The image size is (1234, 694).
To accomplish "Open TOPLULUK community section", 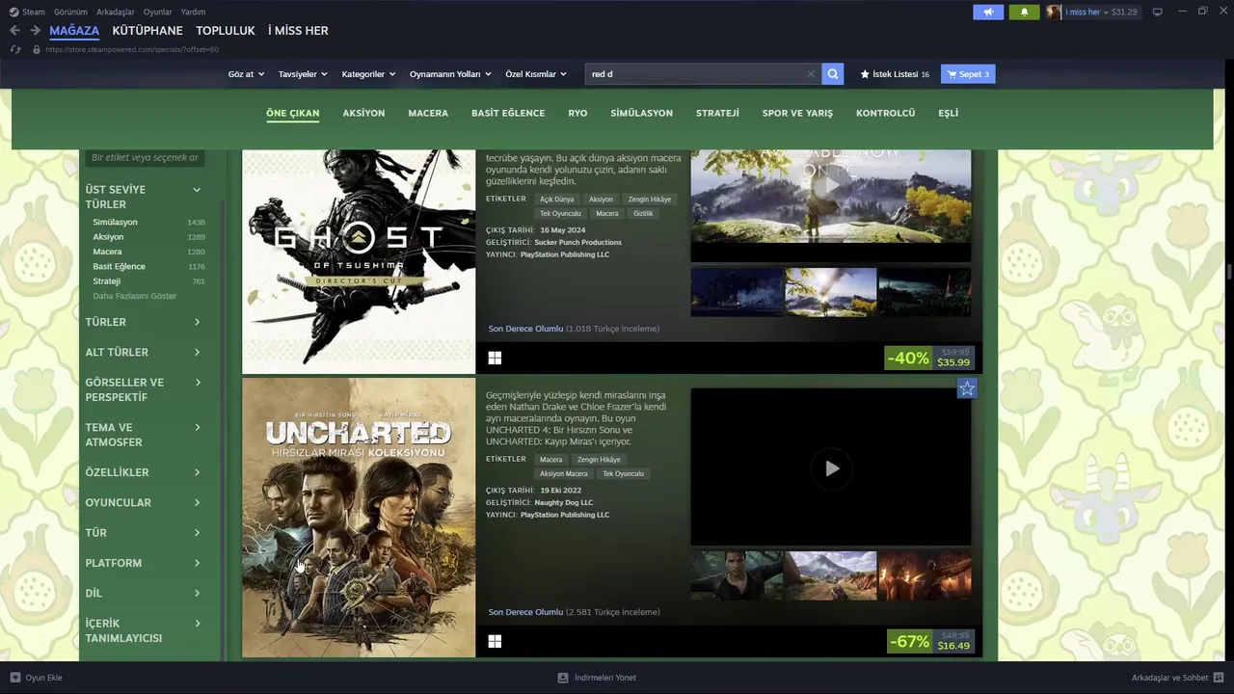I will [226, 31].
